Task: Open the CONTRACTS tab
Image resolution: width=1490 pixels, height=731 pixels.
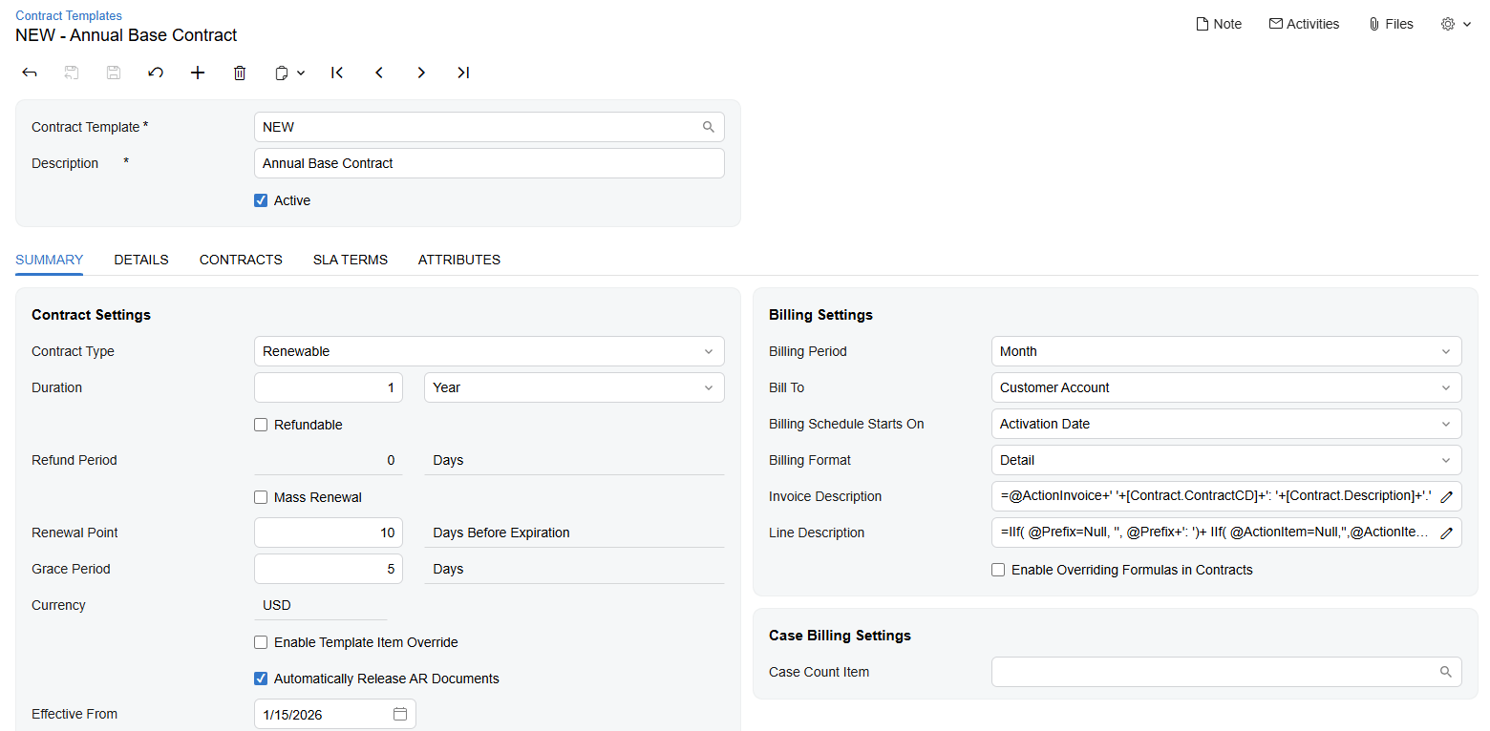Action: pyautogui.click(x=241, y=260)
